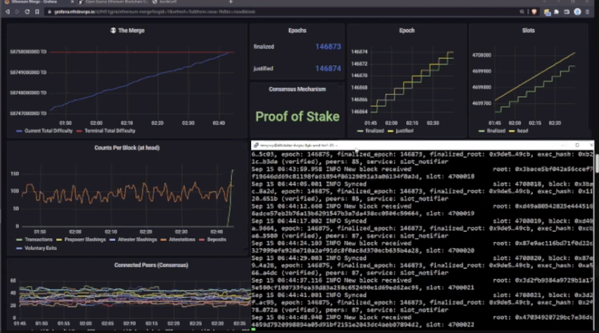
Task: Open Epoch graph panel title menu
Action: (407, 30)
